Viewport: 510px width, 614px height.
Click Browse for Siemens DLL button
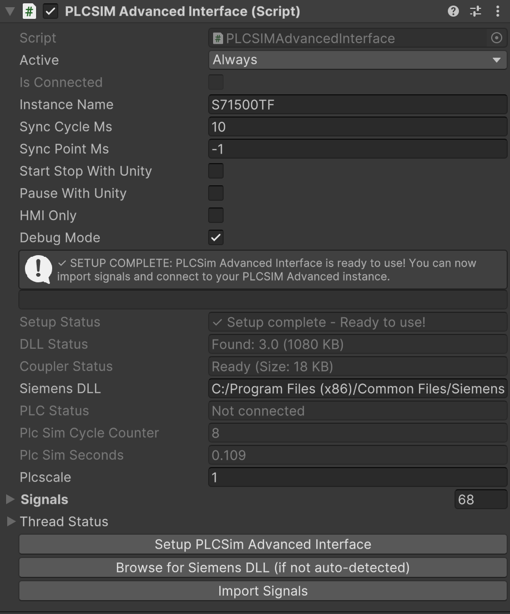pyautogui.click(x=263, y=567)
